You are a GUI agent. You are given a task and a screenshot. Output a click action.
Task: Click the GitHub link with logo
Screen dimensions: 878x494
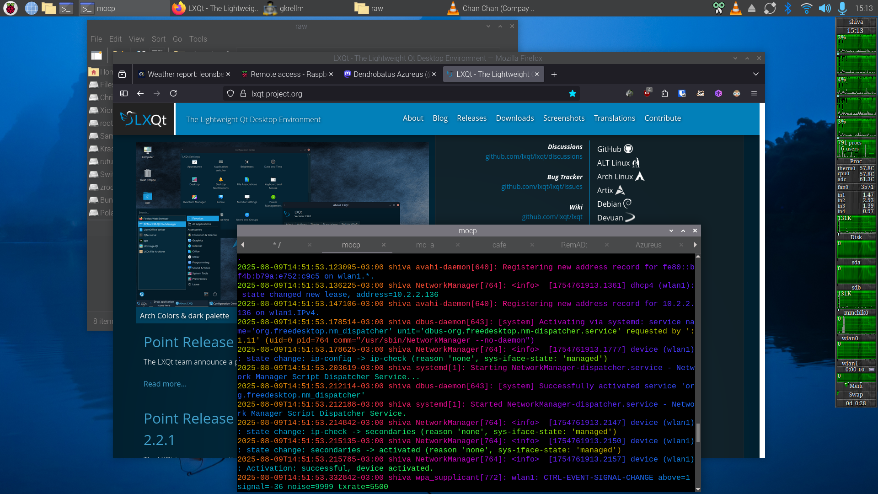click(615, 149)
